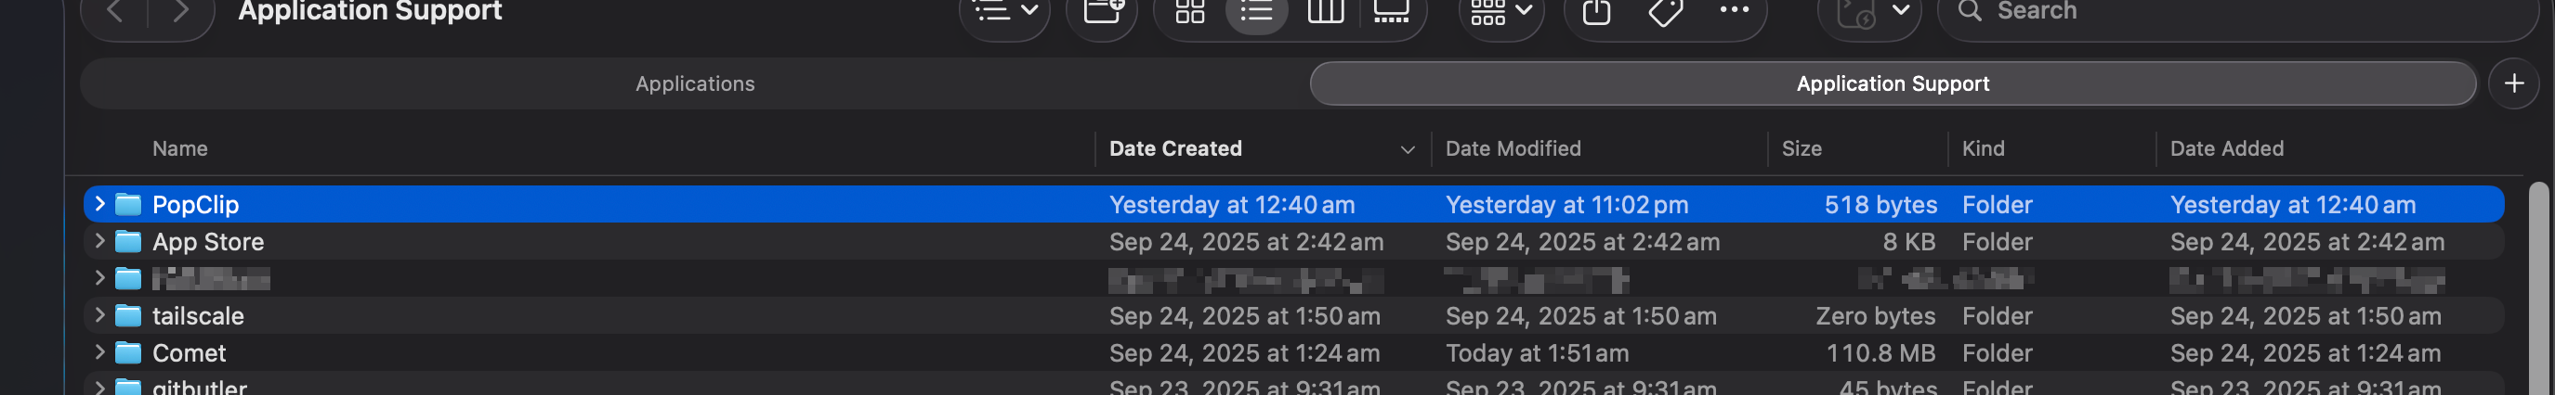Open the Group By dropdown
The image size is (2555, 395).
click(1500, 12)
